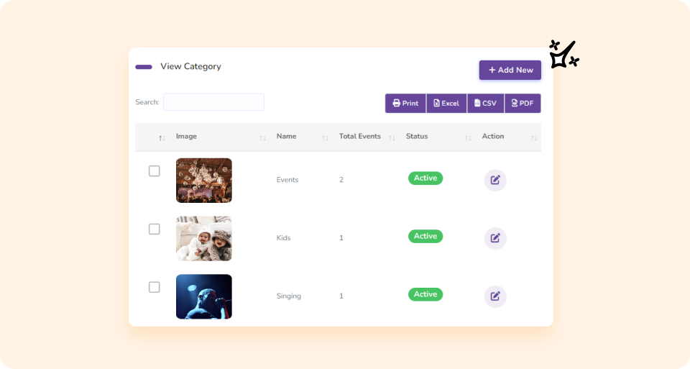Open the Singing category thumbnail image
This screenshot has width=690, height=369.
click(x=204, y=296)
